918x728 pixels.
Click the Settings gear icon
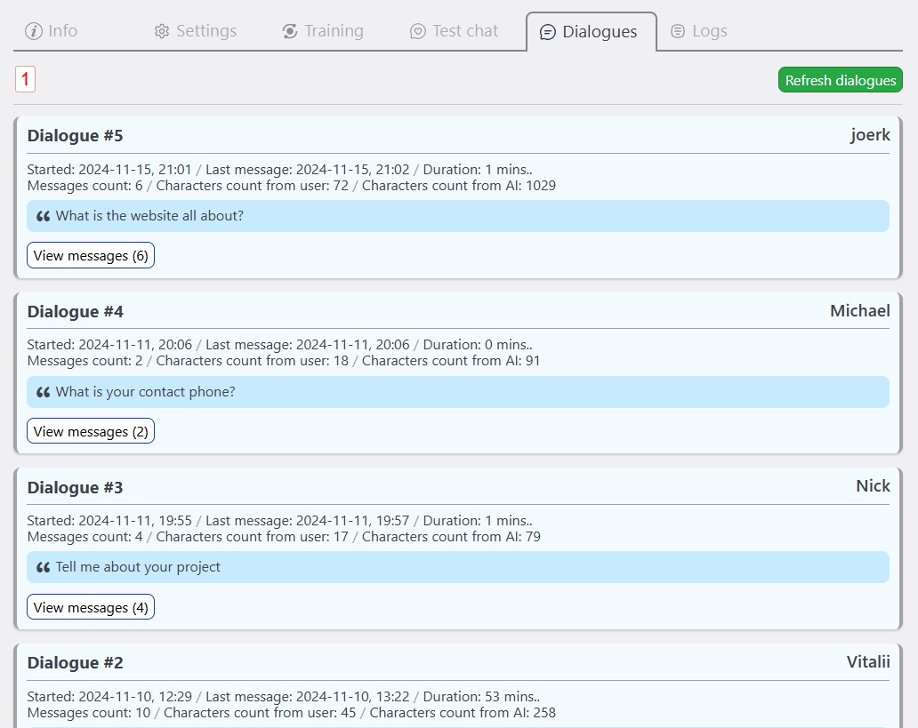tap(162, 31)
